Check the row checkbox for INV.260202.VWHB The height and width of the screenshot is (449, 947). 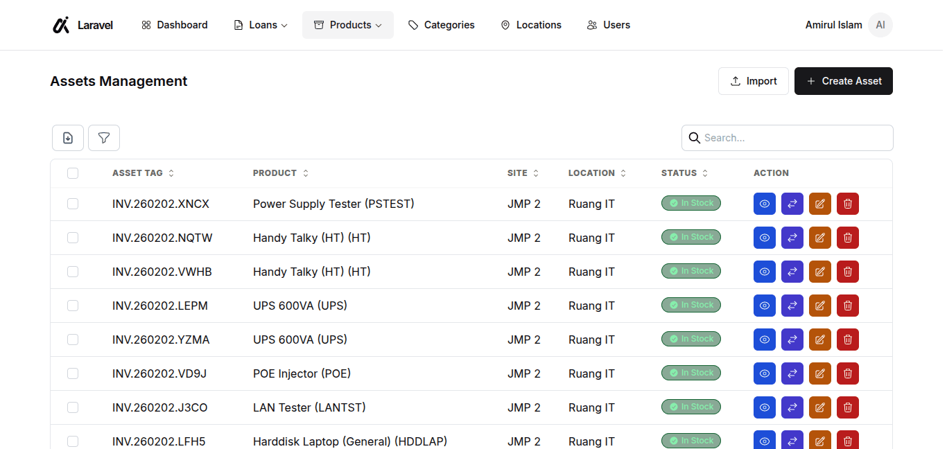click(x=73, y=272)
